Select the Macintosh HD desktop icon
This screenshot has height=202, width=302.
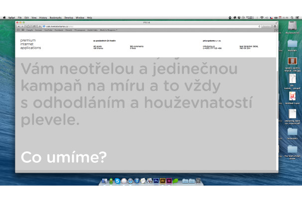point(292,27)
